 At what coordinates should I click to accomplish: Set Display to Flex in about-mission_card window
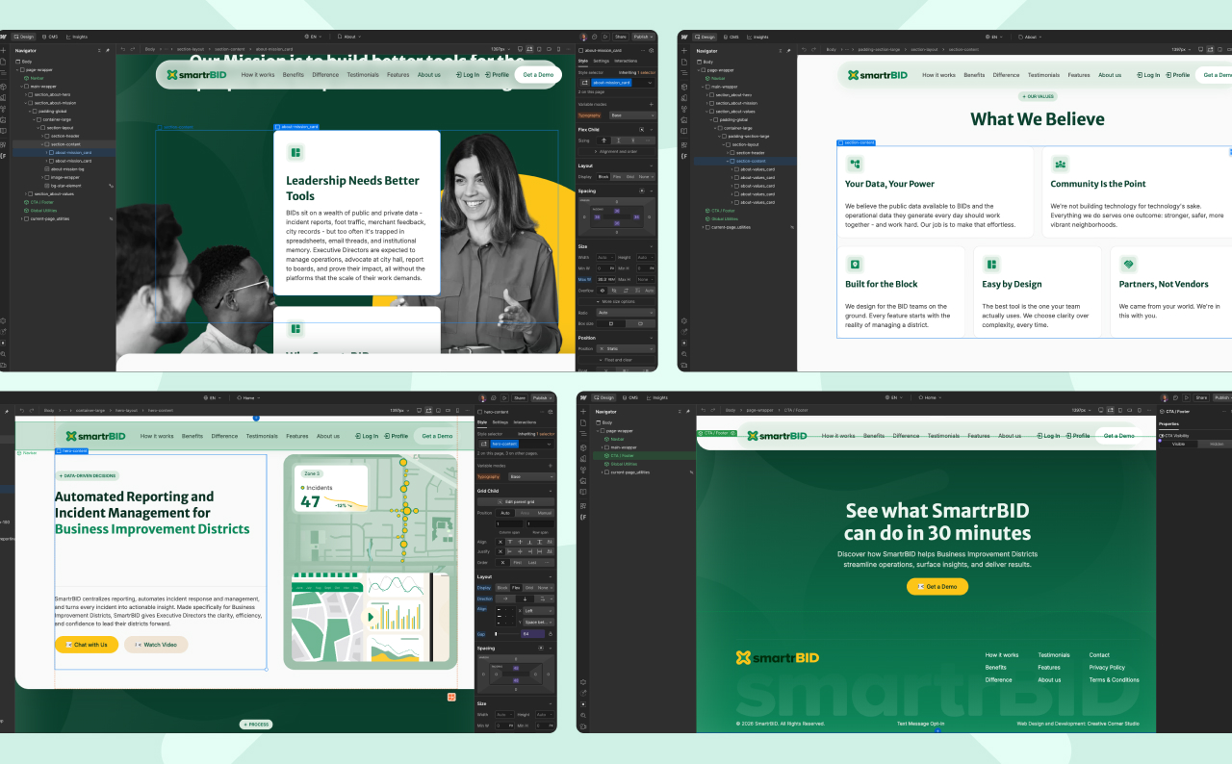[616, 177]
